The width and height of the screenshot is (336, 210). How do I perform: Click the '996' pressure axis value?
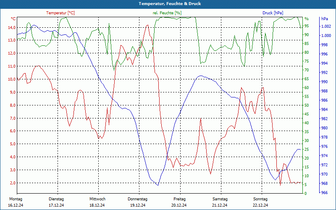324,54
